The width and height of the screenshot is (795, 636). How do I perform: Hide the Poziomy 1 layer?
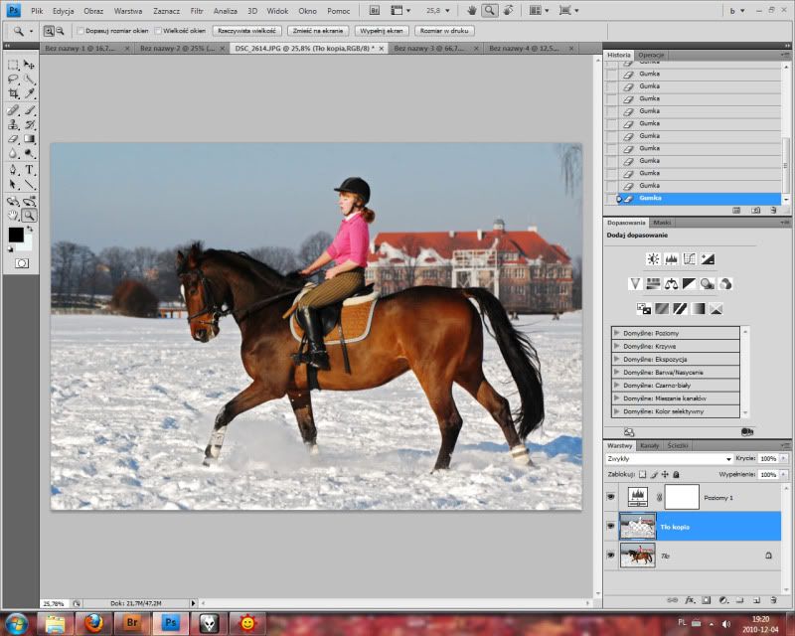pyautogui.click(x=610, y=496)
